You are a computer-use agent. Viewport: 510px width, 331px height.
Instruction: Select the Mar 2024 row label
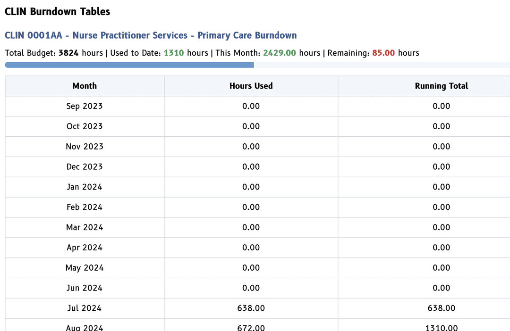click(x=85, y=227)
